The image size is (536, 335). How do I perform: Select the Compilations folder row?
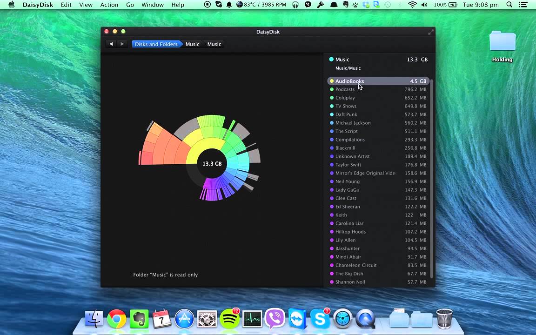point(378,140)
